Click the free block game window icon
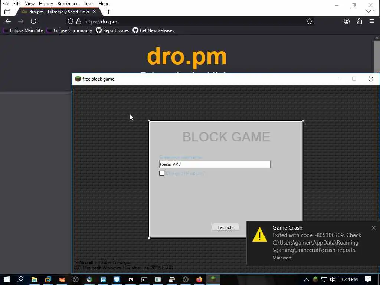Image resolution: width=380 pixels, height=285 pixels. click(x=78, y=79)
